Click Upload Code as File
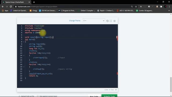Image resolution: width=172 pixels, height=97 pixels. point(26,96)
